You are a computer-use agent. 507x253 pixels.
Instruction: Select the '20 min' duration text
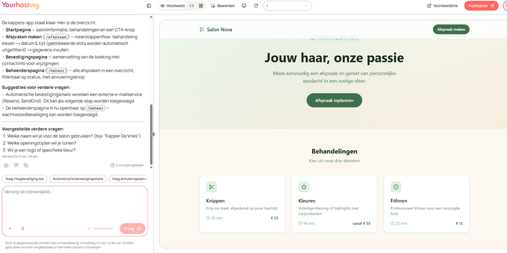click(x=401, y=224)
